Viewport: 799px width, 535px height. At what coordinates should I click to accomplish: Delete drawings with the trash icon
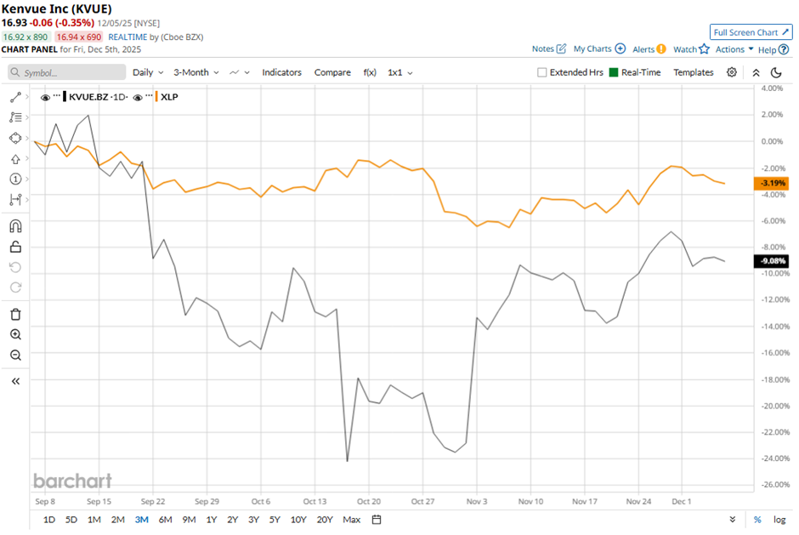pyautogui.click(x=15, y=314)
